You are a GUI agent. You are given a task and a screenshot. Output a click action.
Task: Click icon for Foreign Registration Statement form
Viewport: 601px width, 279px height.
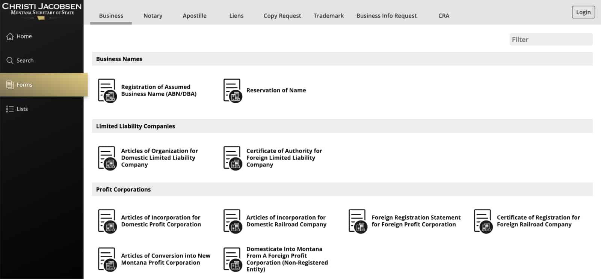[x=358, y=221]
